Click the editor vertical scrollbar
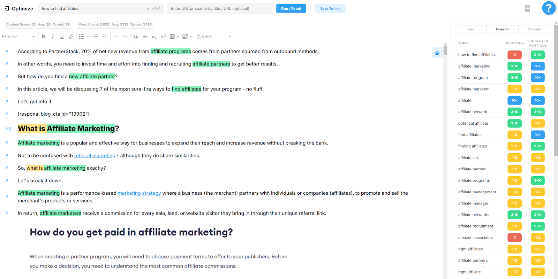 pyautogui.click(x=445, y=51)
